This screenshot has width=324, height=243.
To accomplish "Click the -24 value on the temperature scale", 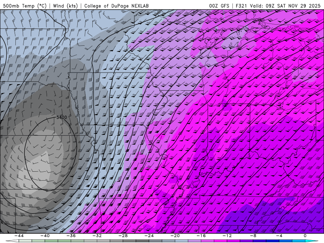I will point(149,236).
